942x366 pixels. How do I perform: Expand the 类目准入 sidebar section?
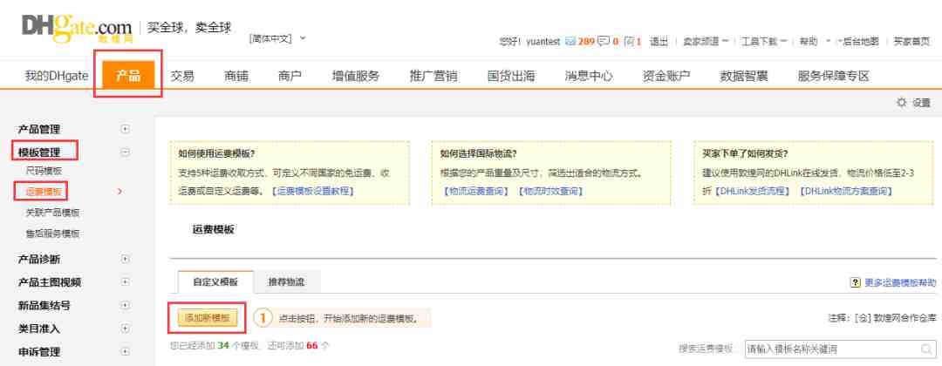(125, 329)
